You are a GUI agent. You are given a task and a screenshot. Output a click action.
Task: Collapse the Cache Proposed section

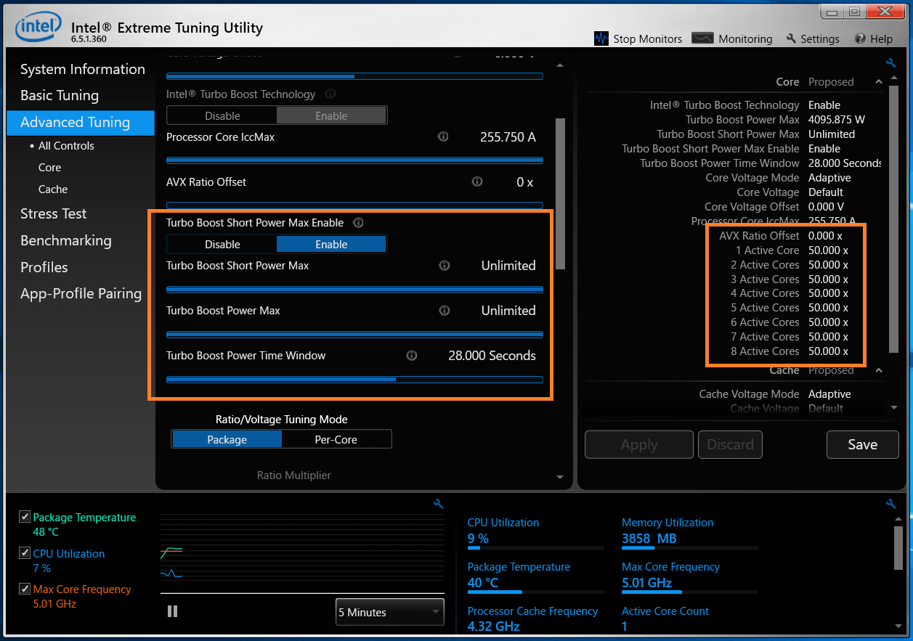click(879, 370)
